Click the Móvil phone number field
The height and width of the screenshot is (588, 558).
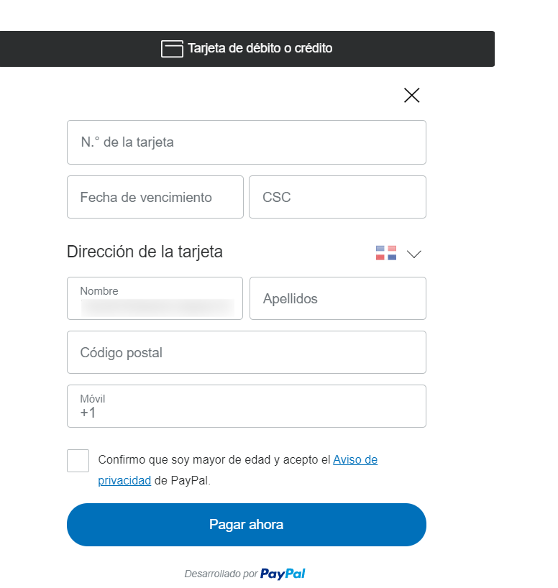(x=247, y=406)
